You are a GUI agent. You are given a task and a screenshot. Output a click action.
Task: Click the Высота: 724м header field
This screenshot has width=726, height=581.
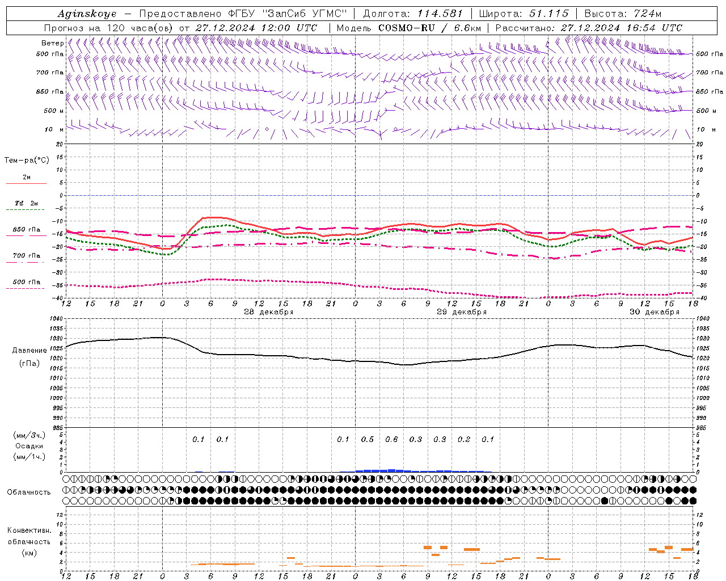tap(623, 14)
